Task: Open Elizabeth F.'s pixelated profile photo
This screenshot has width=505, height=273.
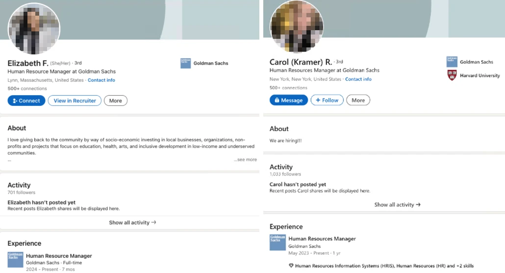Action: tap(34, 29)
